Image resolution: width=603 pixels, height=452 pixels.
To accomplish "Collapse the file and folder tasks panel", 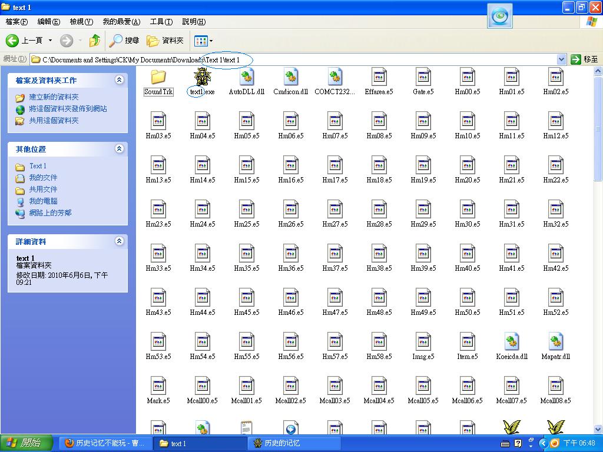I will coord(120,80).
